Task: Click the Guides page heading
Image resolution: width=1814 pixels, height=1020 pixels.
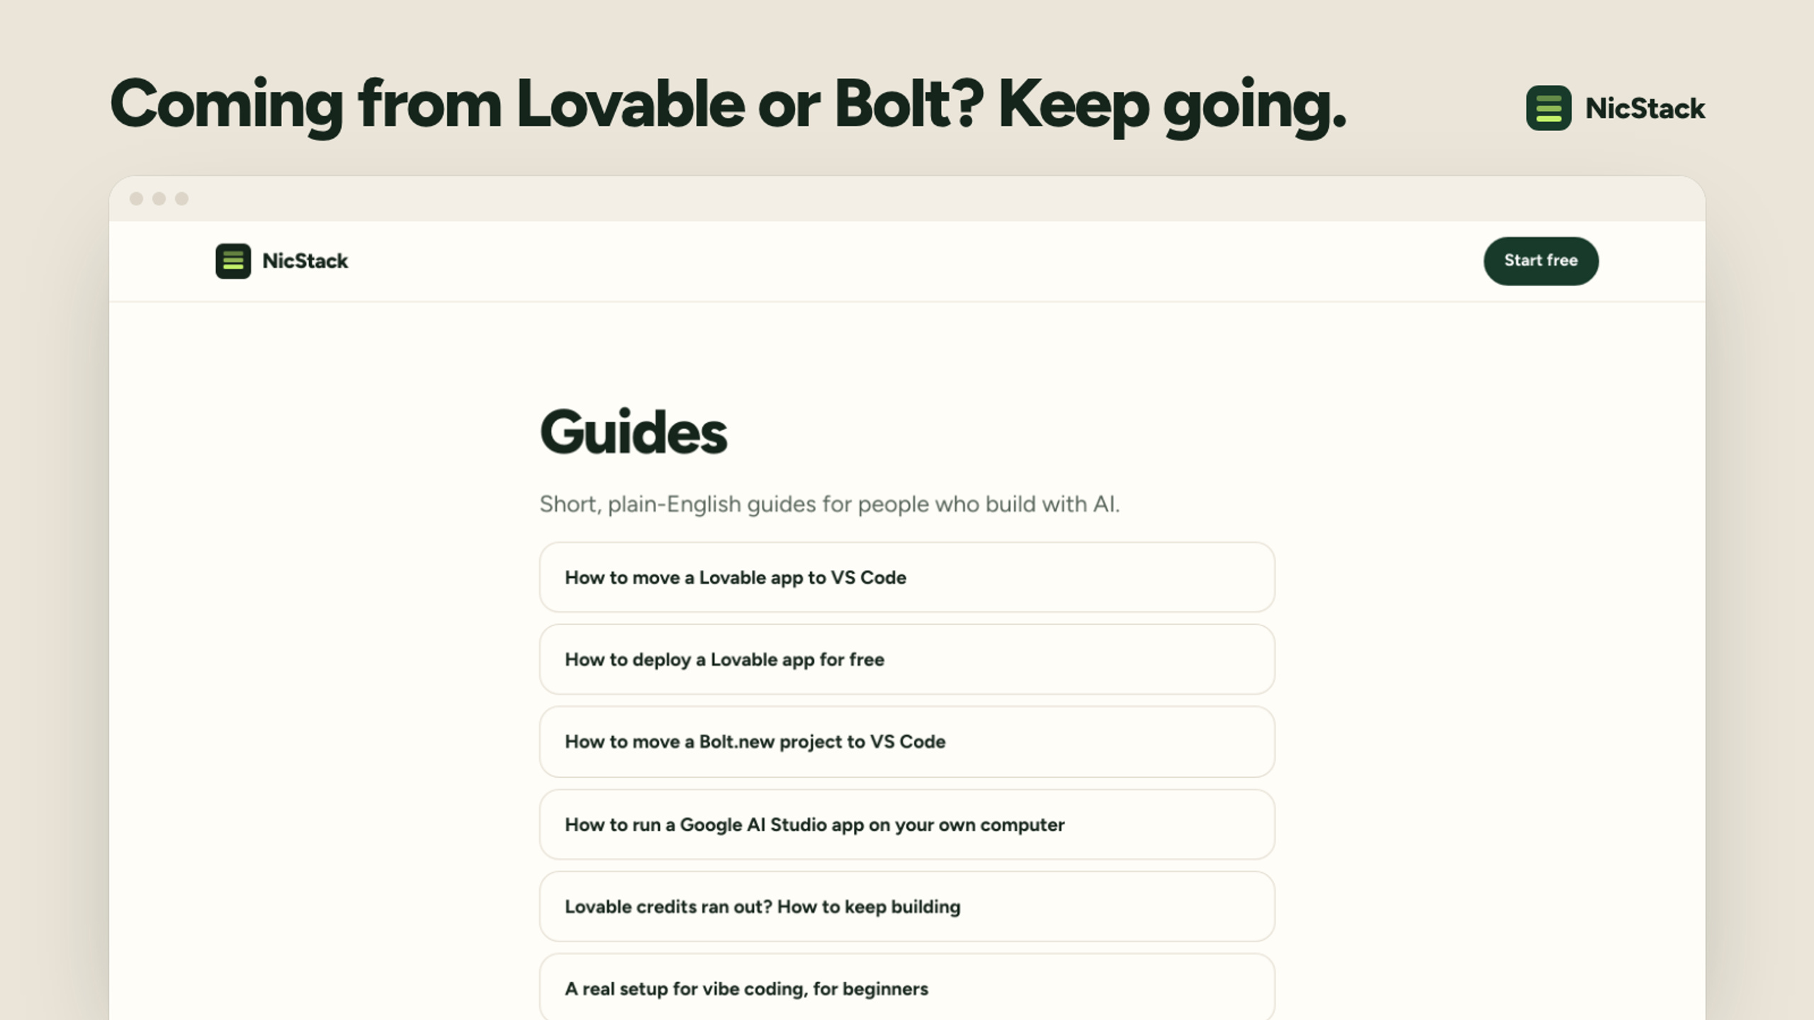Action: [x=633, y=432]
